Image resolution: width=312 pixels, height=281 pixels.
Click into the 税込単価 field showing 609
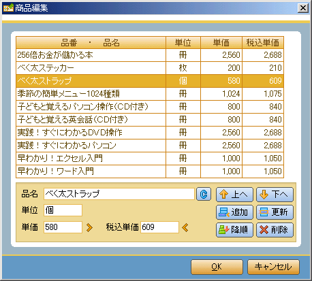(x=159, y=227)
